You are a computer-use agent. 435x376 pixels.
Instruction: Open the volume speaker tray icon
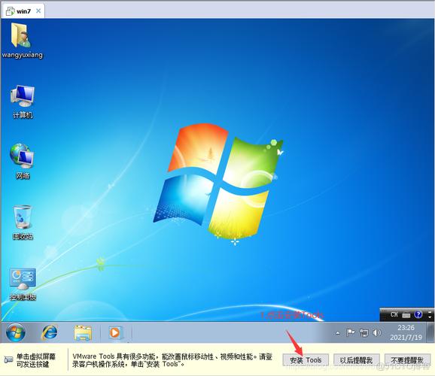[x=376, y=332]
